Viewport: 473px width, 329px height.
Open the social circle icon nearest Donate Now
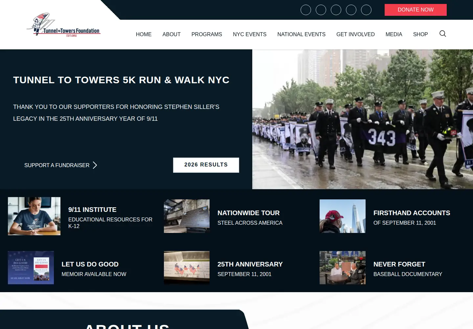[x=366, y=10]
